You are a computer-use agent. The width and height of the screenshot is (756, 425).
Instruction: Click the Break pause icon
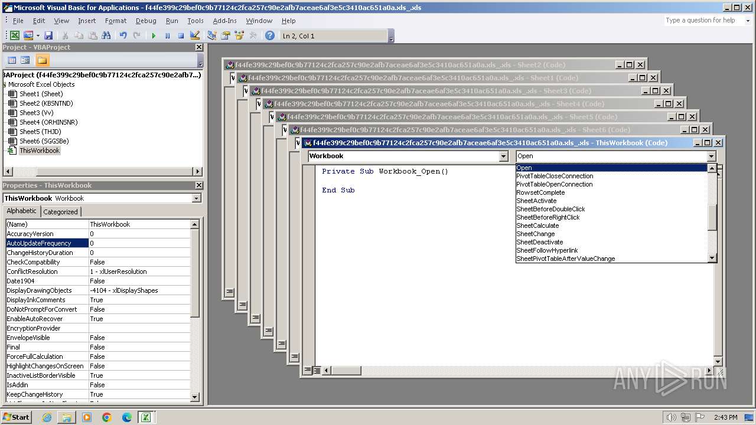click(x=167, y=36)
